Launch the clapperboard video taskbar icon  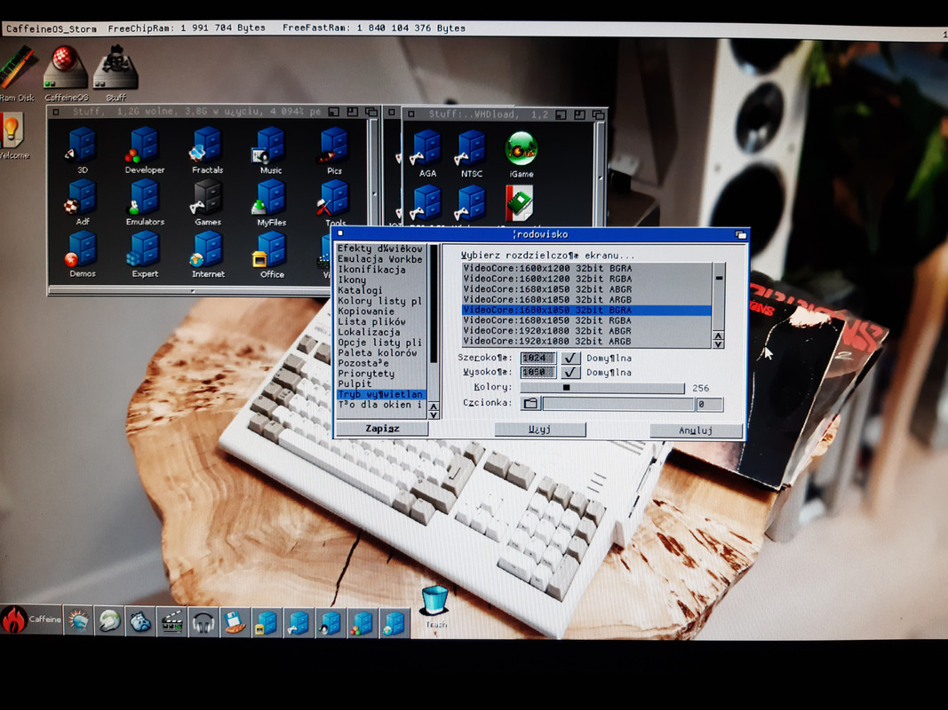pyautogui.click(x=171, y=622)
